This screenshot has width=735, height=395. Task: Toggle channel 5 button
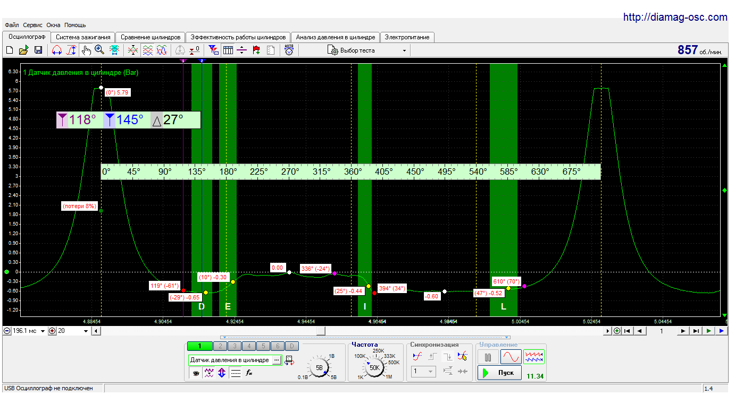click(263, 346)
